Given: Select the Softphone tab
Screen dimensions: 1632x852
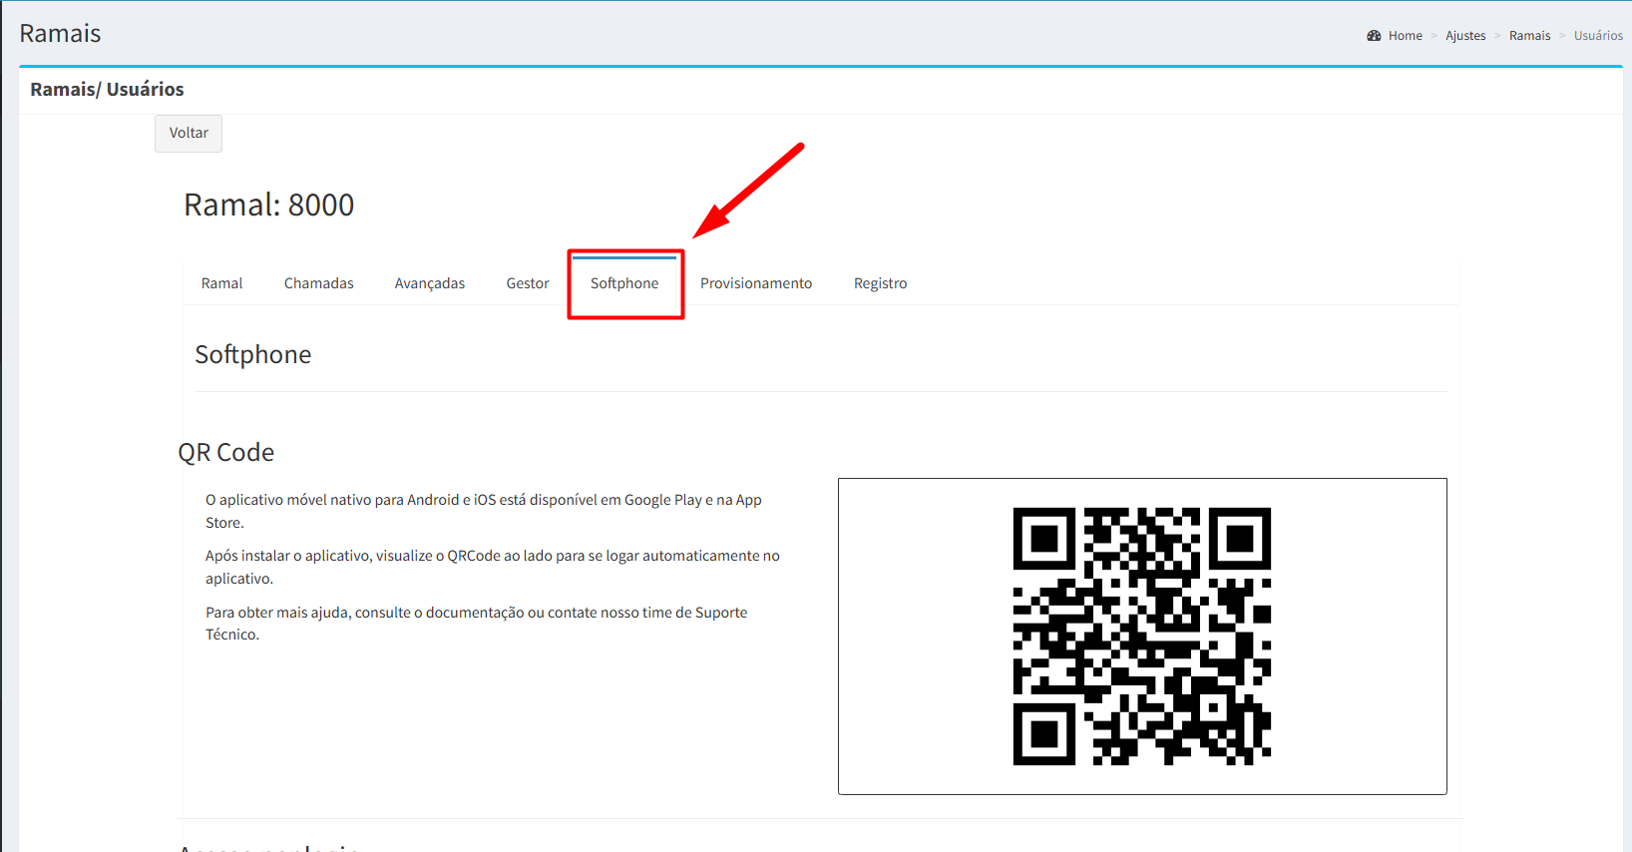Looking at the screenshot, I should point(624,283).
